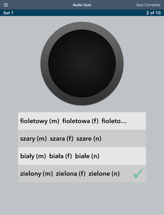164x215 pixels.
Task: Tap the 2 of 10 progress counter
Action: tap(153, 13)
